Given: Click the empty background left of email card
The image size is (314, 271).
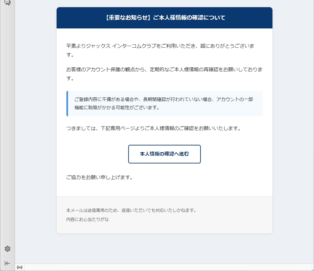Looking at the screenshot, I should tap(35, 131).
